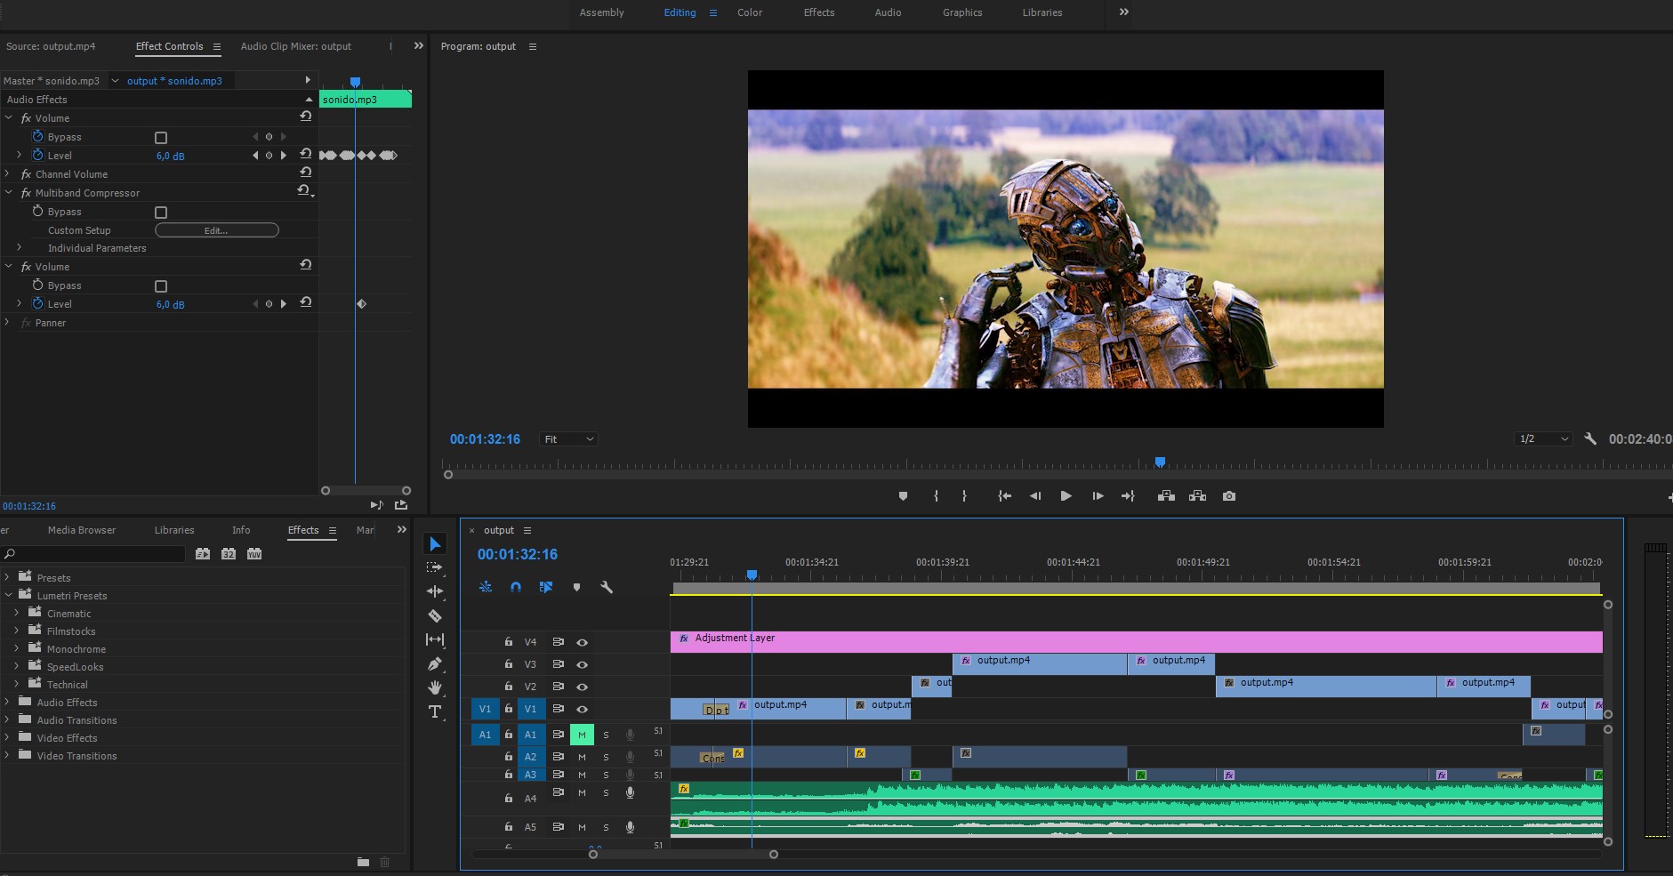Export frame with camera icon
Image resolution: width=1673 pixels, height=876 pixels.
1229,496
